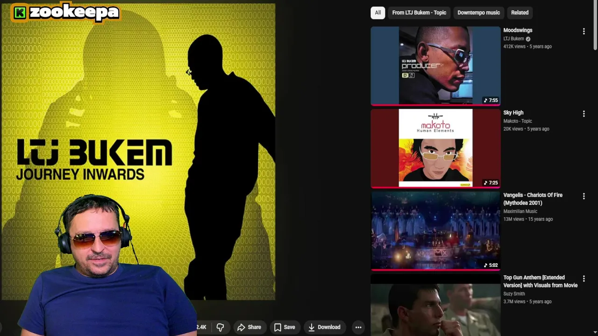The height and width of the screenshot is (336, 598).
Task: Open the Makoto Human Elements thumbnail
Action: [x=435, y=148]
